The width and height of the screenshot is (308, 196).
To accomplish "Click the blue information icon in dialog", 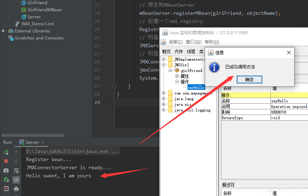I will click(214, 67).
